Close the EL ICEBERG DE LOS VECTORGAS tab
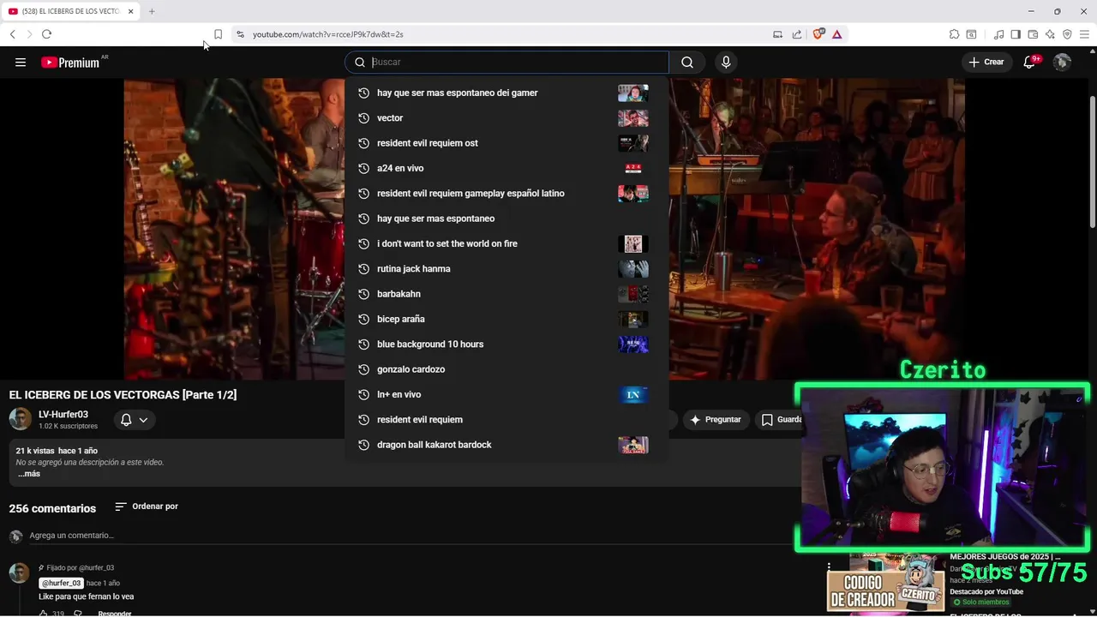Screen dimensions: 1097x617 click(131, 11)
